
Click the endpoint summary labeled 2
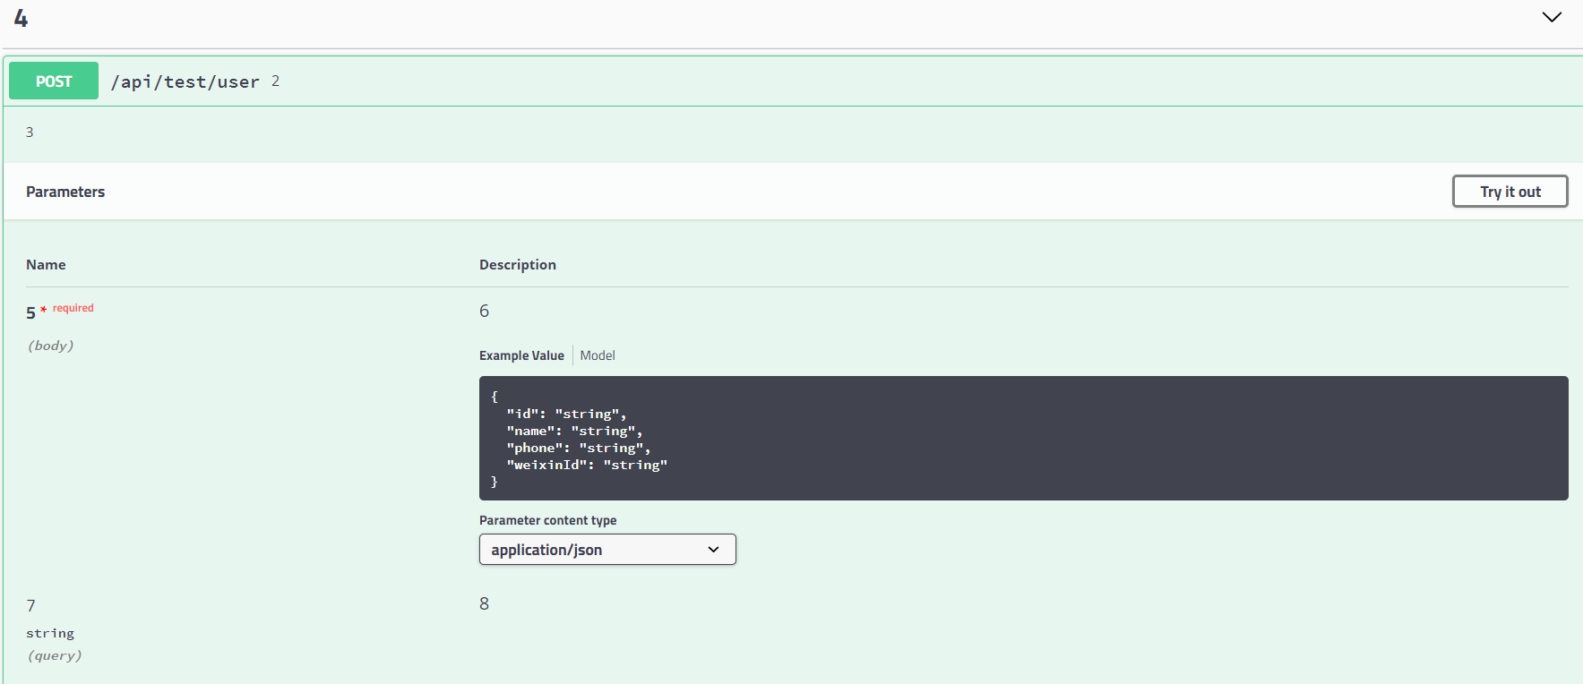tap(275, 81)
